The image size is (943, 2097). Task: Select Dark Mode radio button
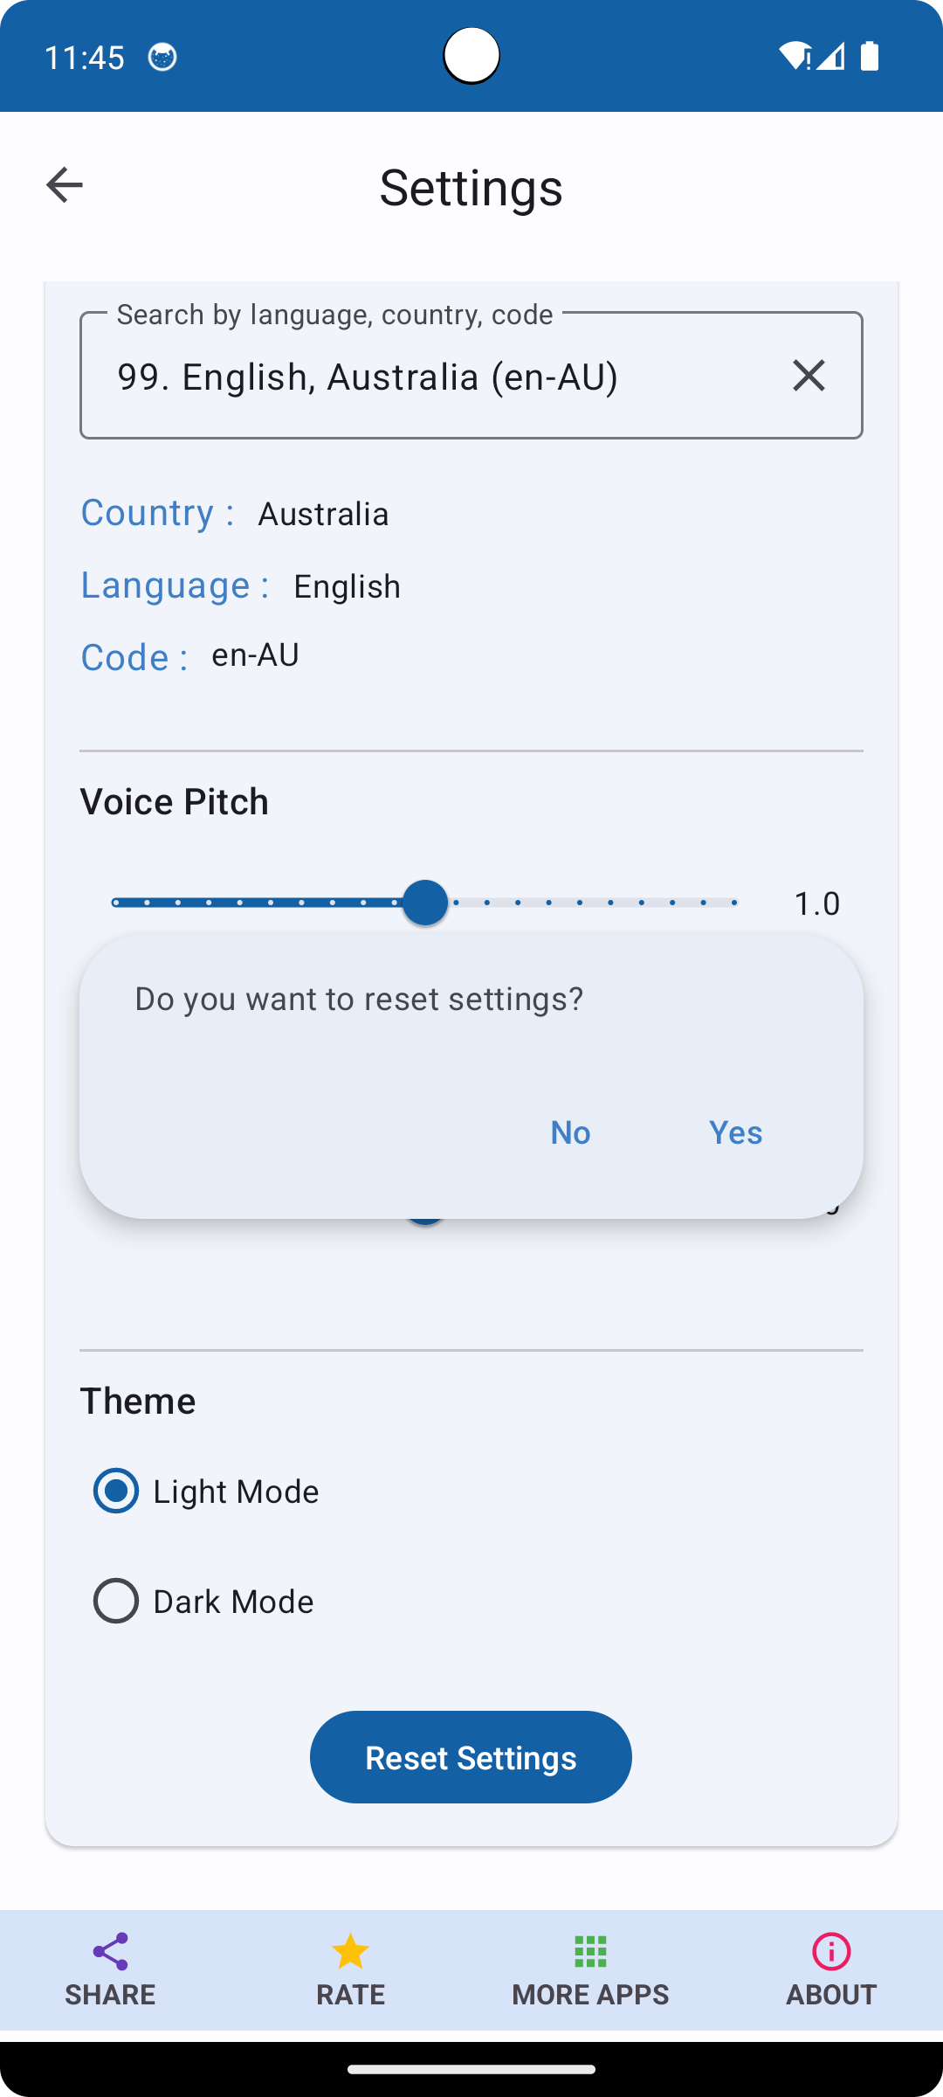click(x=116, y=1601)
